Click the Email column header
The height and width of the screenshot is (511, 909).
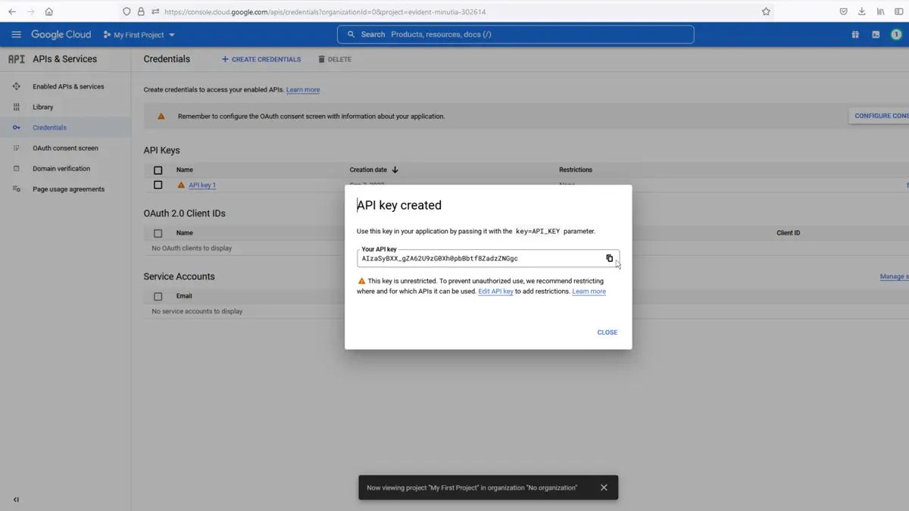click(x=184, y=297)
